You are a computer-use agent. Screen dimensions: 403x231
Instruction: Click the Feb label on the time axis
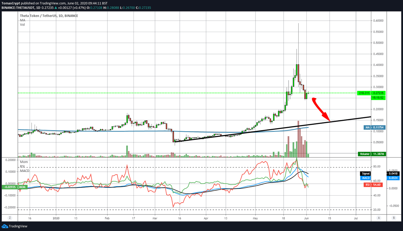tap(107, 218)
